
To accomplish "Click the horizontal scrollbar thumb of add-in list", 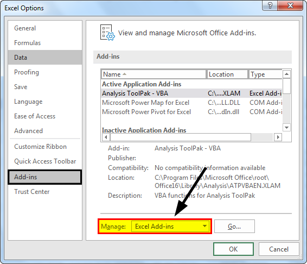I will (x=181, y=137).
